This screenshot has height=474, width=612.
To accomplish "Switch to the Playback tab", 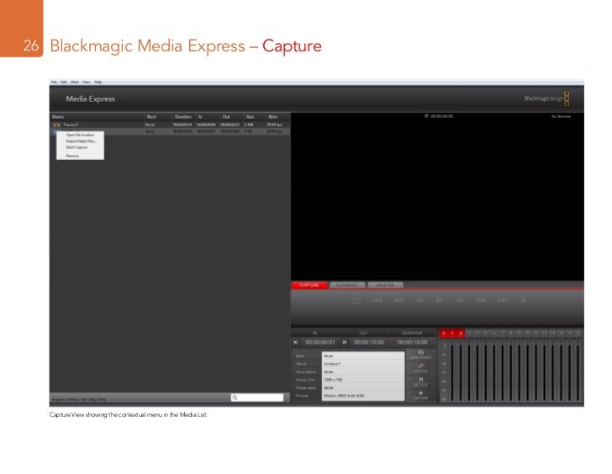I will pos(347,285).
